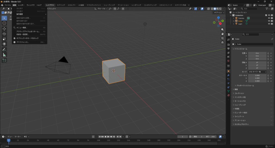Click the Cursor tool icon

4,23
